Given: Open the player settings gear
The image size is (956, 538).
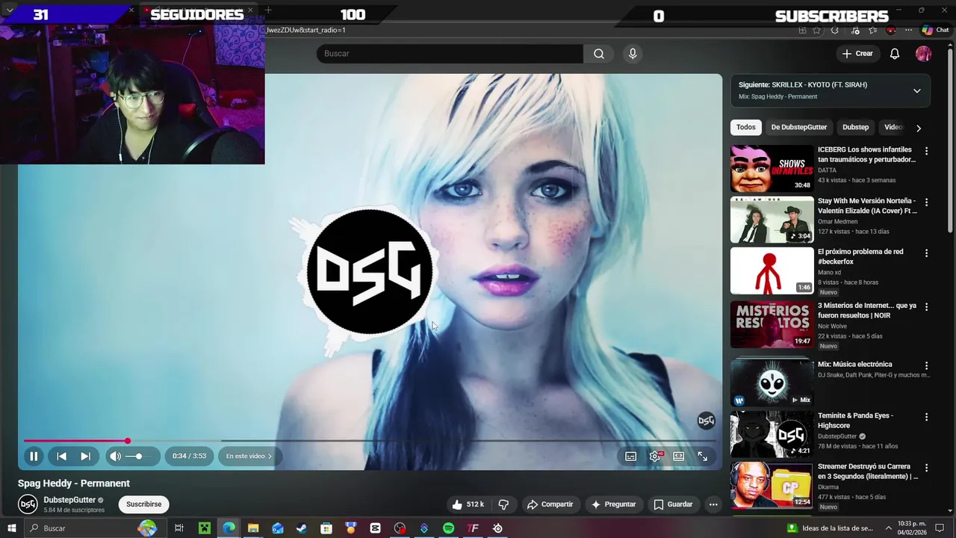Looking at the screenshot, I should click(655, 456).
